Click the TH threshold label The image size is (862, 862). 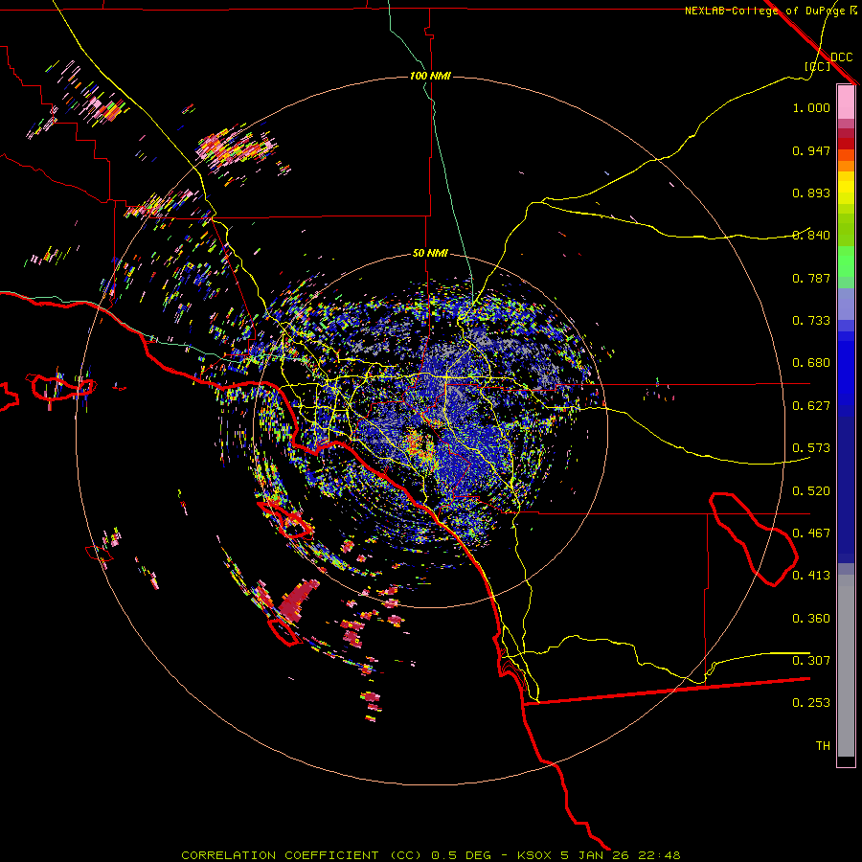pyautogui.click(x=823, y=746)
